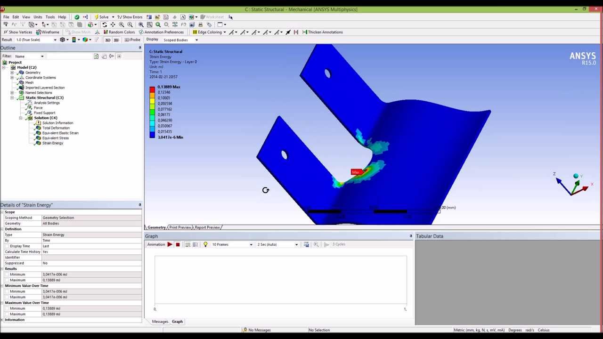Click the Solve button
The image size is (603, 339).
click(101, 17)
